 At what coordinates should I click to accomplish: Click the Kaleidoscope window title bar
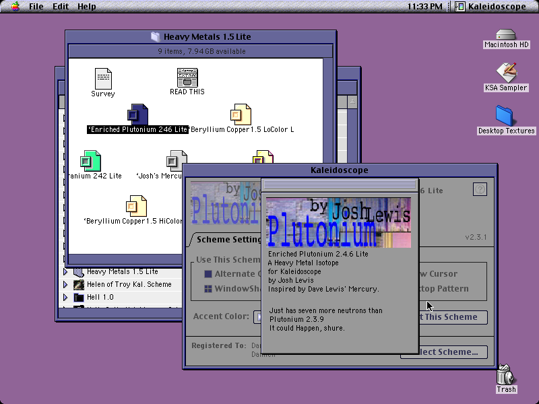tap(340, 170)
